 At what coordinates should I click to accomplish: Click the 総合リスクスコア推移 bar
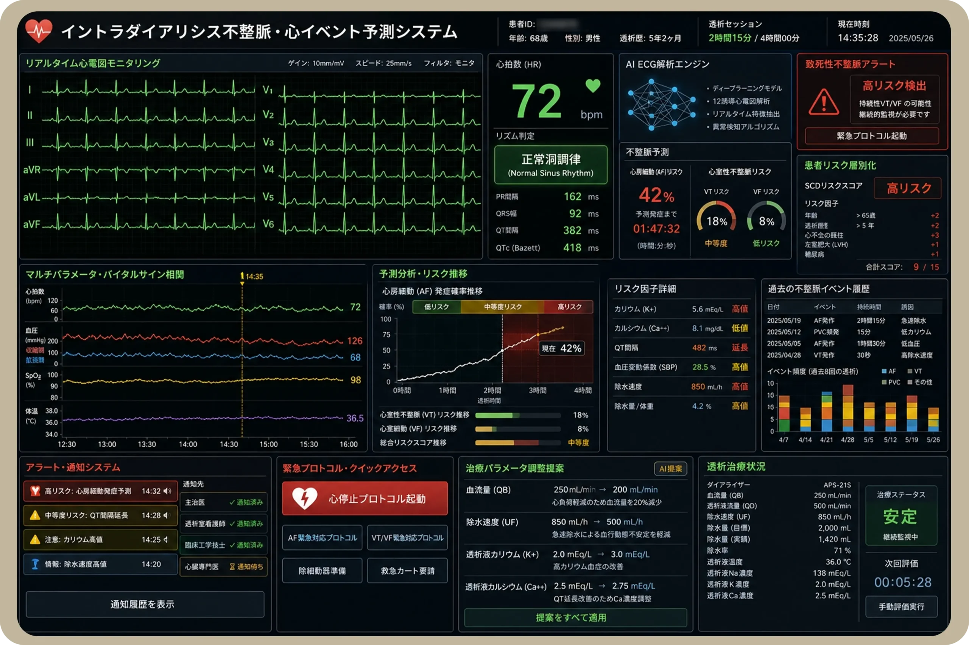point(518,443)
